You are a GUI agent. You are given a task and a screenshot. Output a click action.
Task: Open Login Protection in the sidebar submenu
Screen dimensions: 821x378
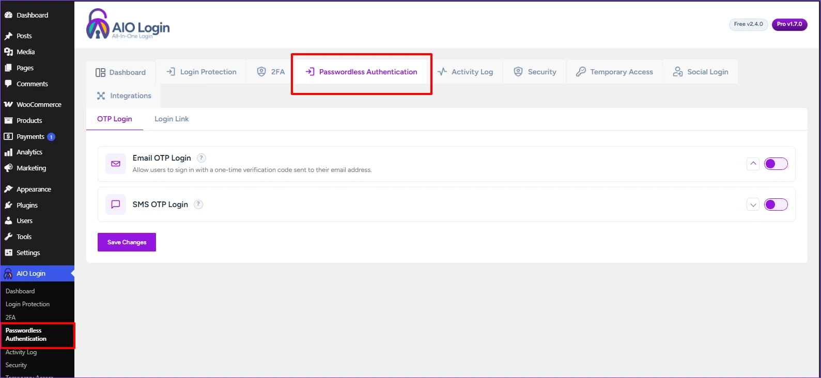pos(28,304)
